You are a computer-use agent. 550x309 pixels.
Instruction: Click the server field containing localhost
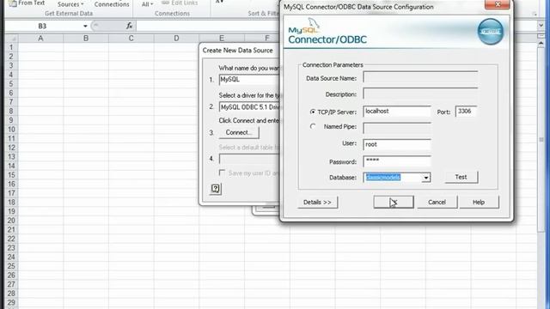click(397, 112)
